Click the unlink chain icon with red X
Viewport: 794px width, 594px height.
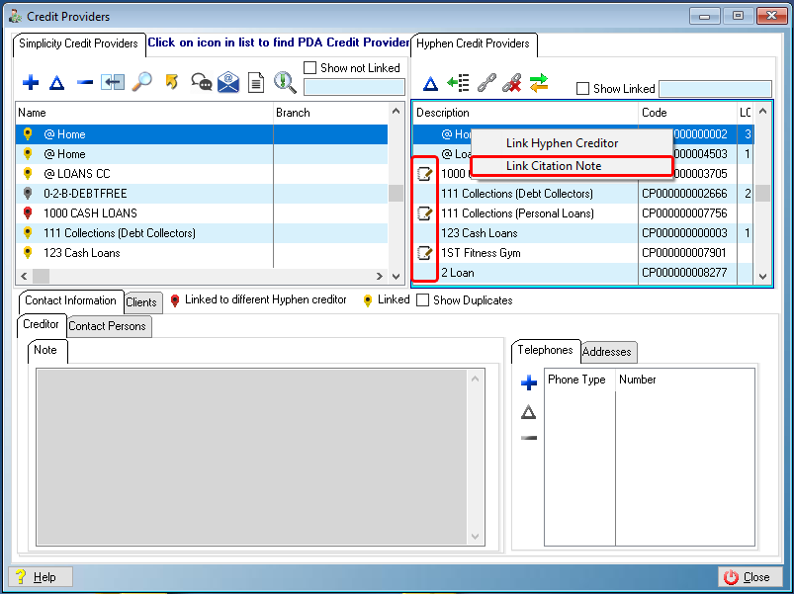tap(512, 84)
